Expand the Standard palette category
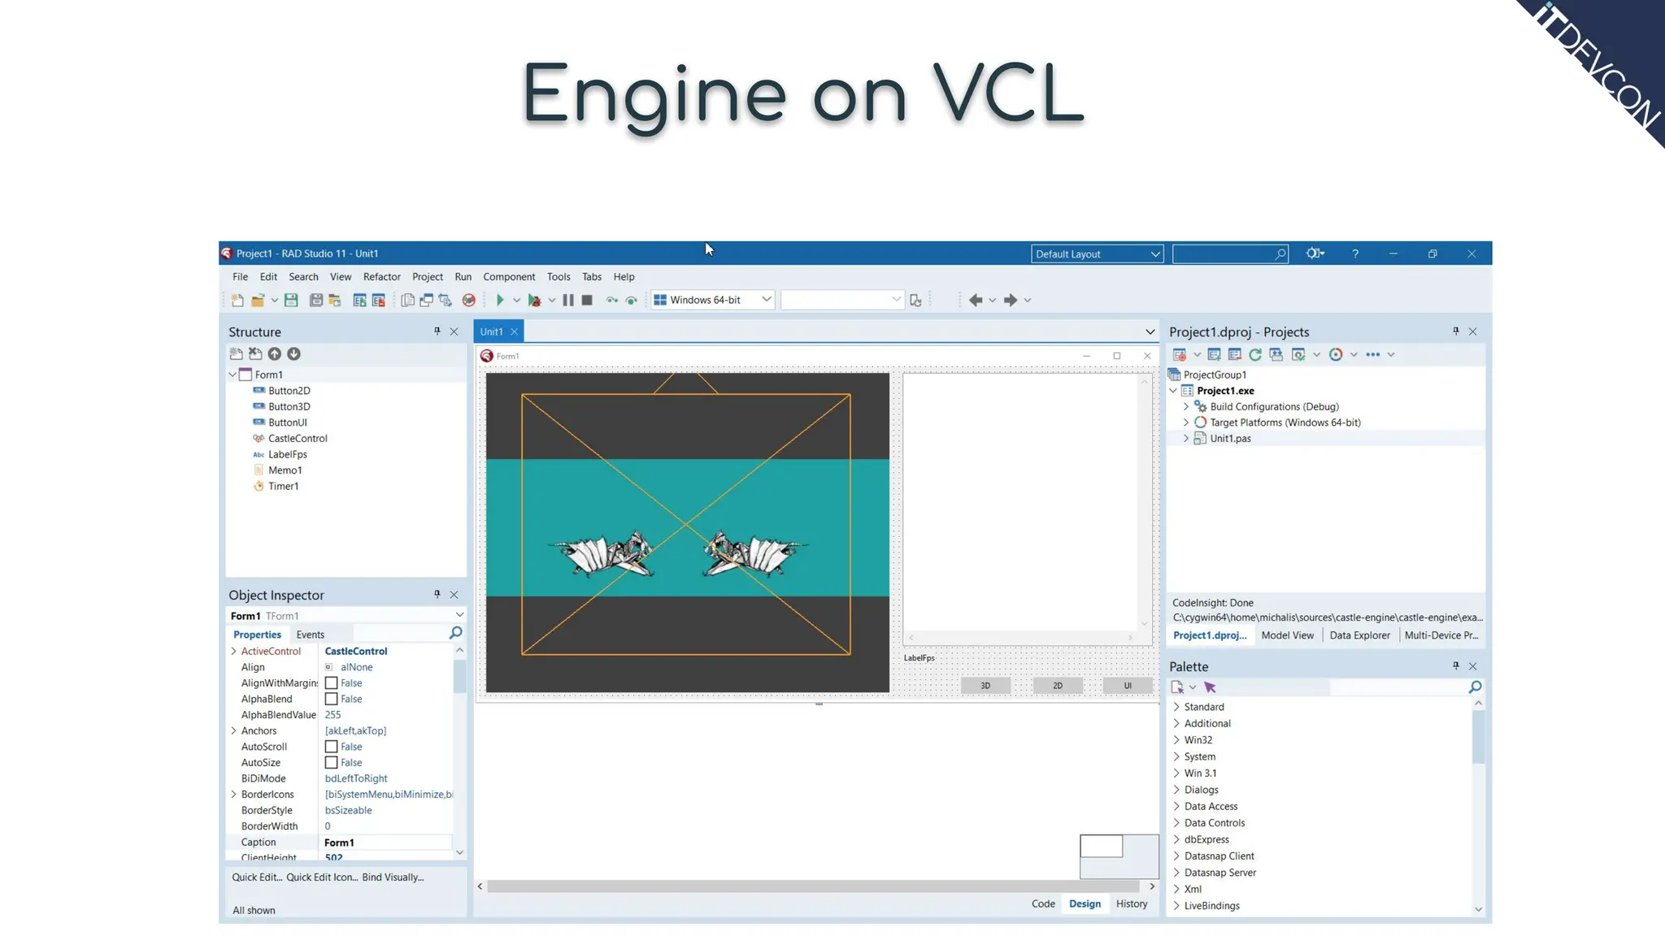 tap(1176, 707)
